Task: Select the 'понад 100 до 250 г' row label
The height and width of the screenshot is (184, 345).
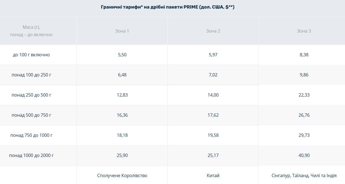Action: (31, 75)
